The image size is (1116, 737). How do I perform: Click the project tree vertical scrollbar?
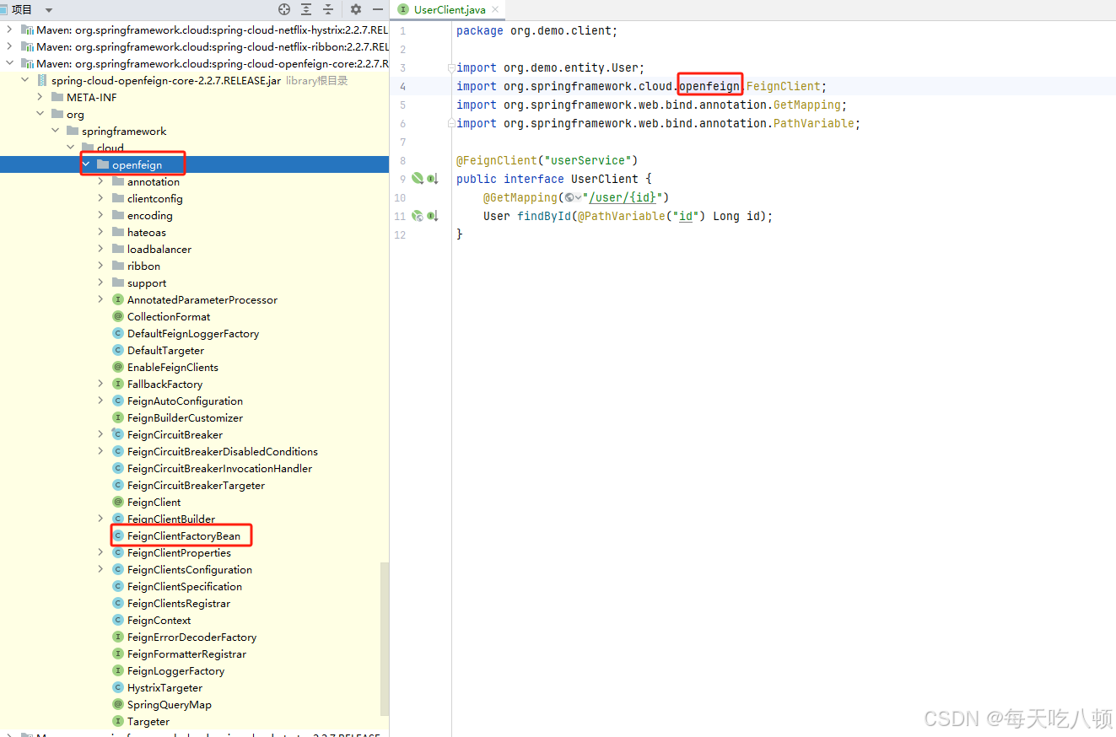click(385, 639)
